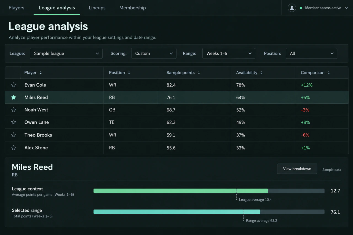The width and height of the screenshot is (353, 235).
Task: Click the League context progress bar
Action: [209, 191]
